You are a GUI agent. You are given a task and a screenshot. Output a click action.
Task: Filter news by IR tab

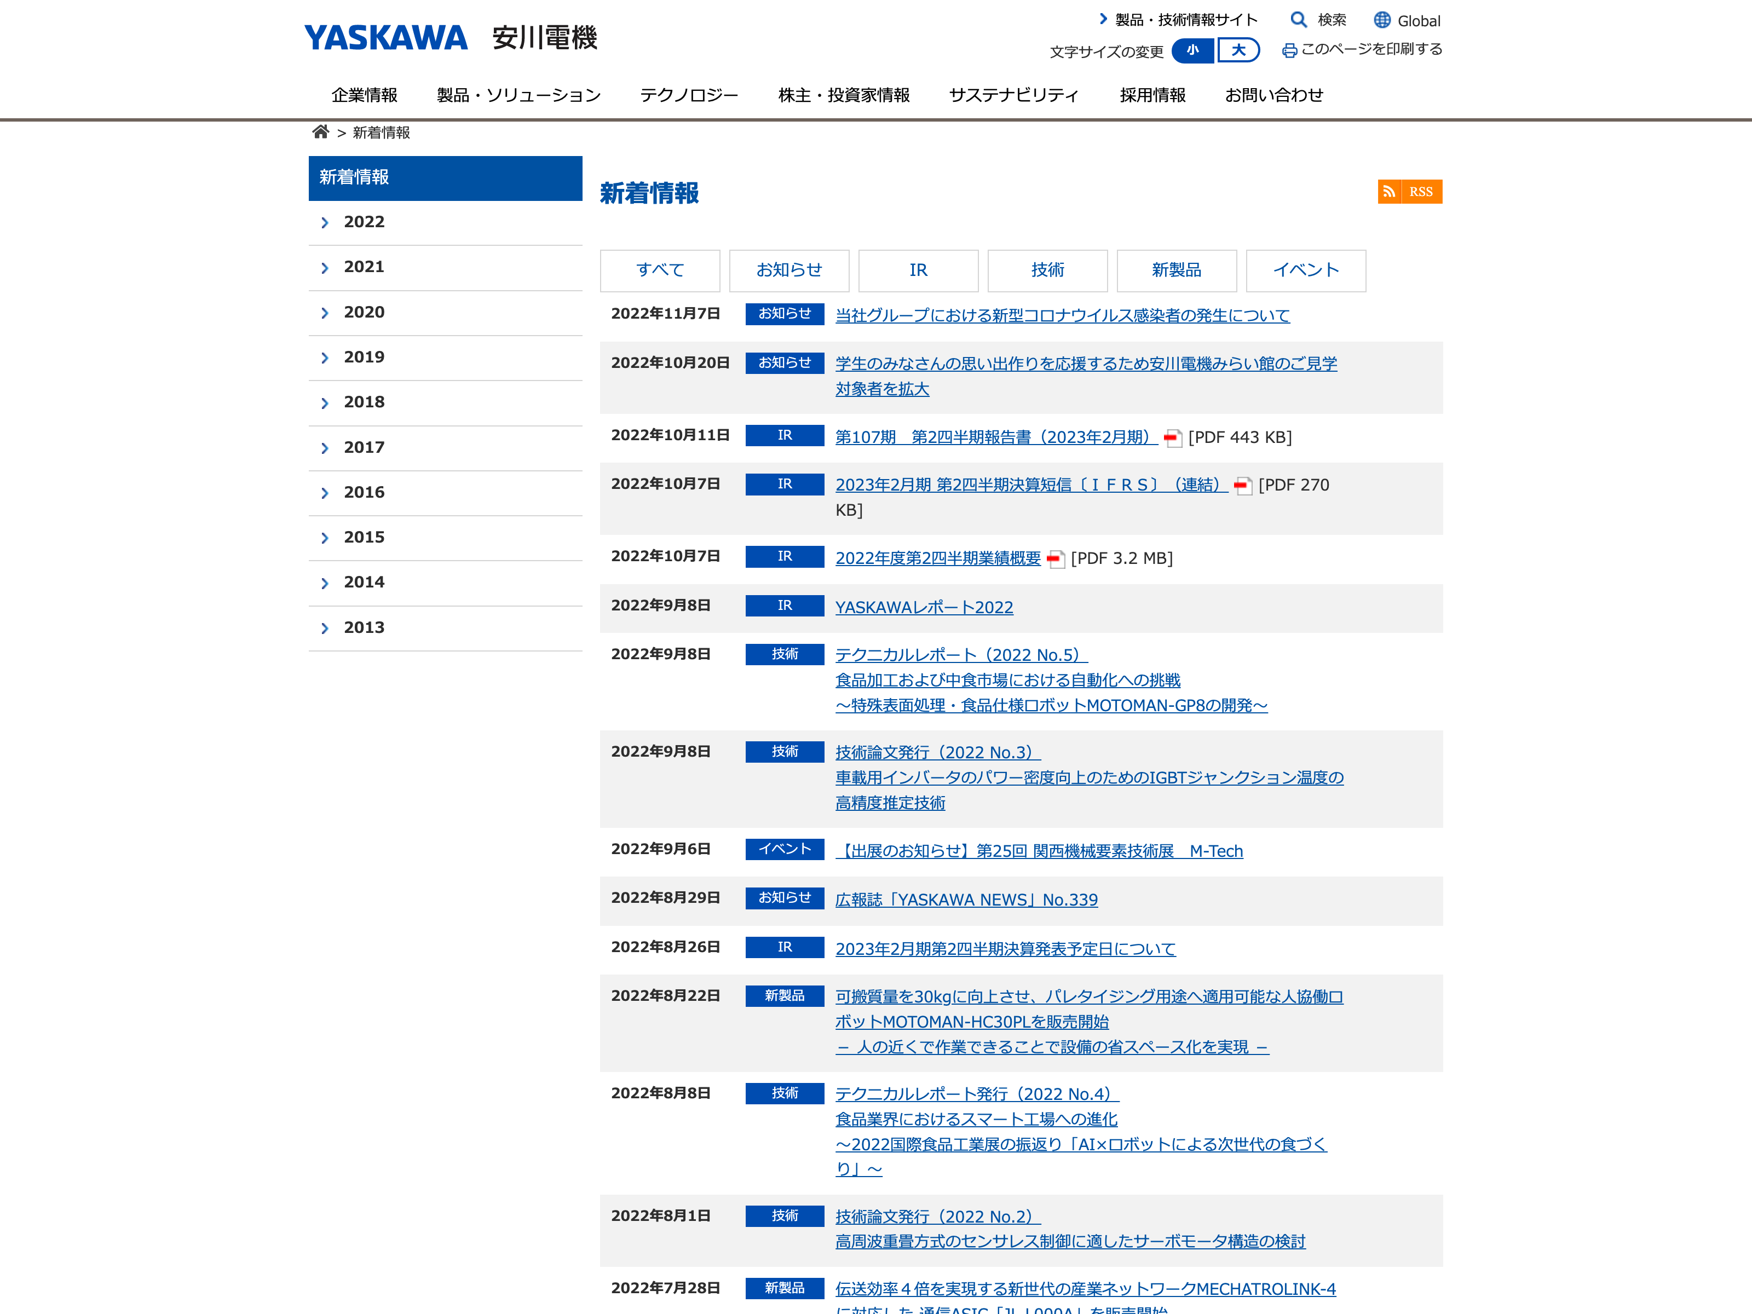tap(918, 271)
